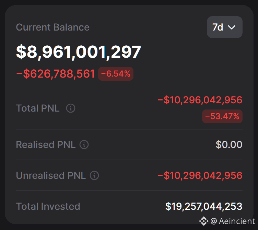Select the $19,257,044,253 total invested value
Viewport: 258px width, 230px height.
pos(204,206)
